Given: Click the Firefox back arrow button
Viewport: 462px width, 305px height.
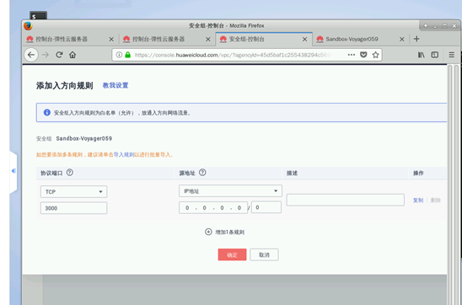Looking at the screenshot, I should click(31, 55).
